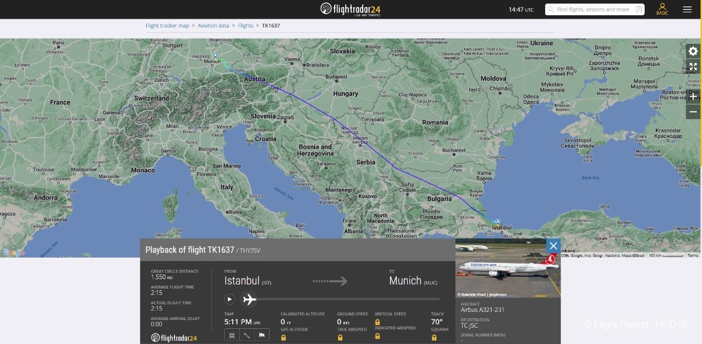Go to Flight tracker map breadcrumb
The image size is (702, 344).
click(x=167, y=26)
